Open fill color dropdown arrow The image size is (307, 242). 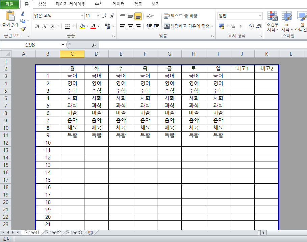click(x=87, y=26)
